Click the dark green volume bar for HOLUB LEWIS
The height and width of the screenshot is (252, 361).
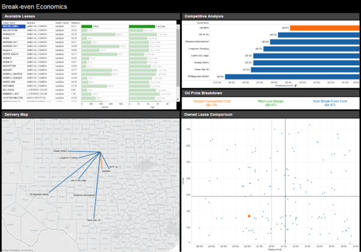pyautogui.click(x=87, y=26)
